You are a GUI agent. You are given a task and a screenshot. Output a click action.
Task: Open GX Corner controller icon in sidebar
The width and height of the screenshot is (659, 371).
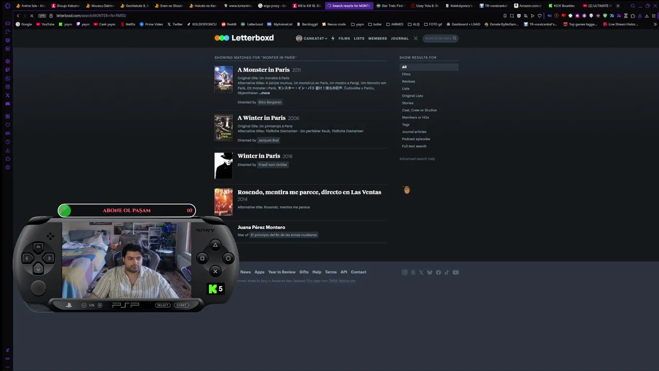click(x=7, y=24)
